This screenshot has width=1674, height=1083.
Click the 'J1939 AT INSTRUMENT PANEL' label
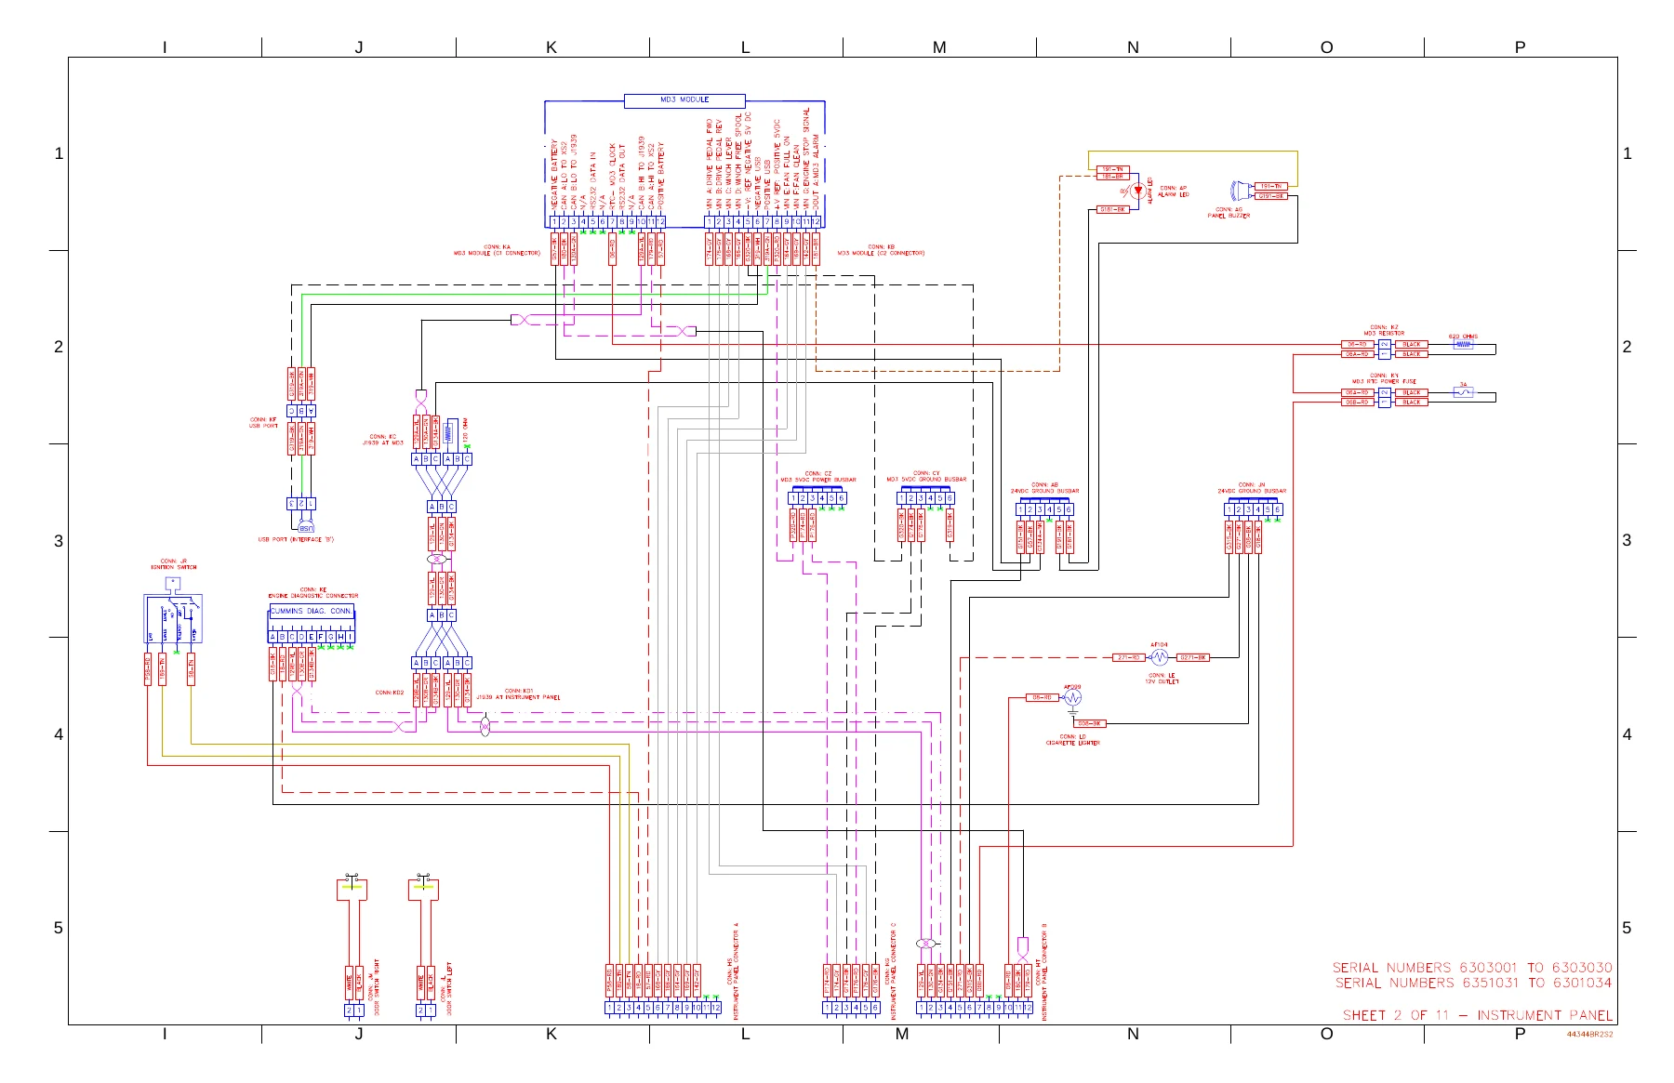(x=518, y=697)
